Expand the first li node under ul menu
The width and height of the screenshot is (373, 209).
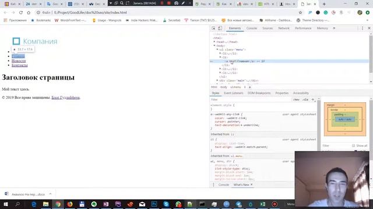click(x=220, y=53)
